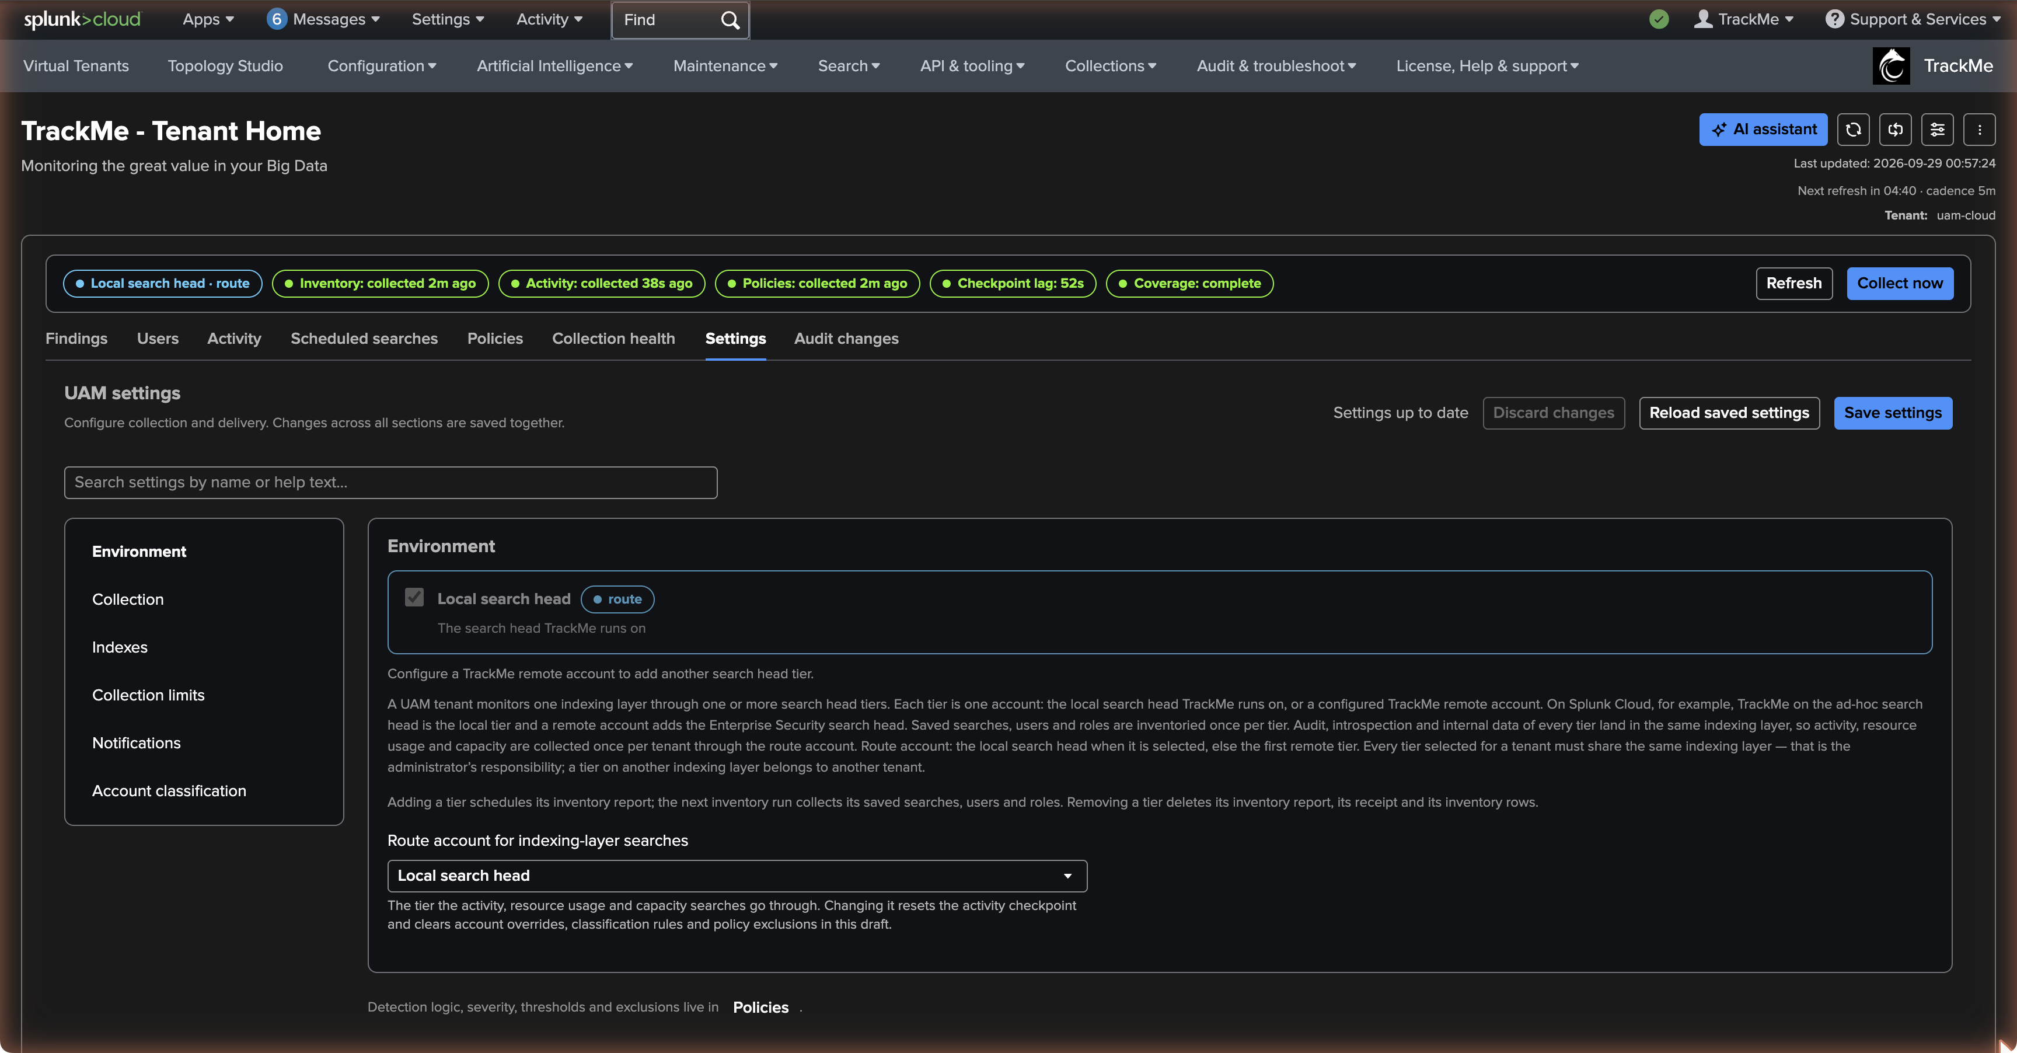Expand the Maintenance nav menu
This screenshot has width=2017, height=1053.
pos(725,66)
